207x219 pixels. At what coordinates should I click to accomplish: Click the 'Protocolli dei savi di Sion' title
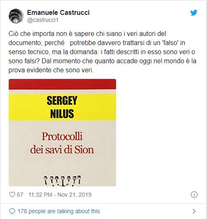(62, 143)
